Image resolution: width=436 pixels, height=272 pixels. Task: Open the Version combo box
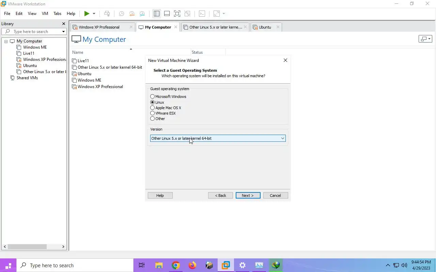point(218,138)
